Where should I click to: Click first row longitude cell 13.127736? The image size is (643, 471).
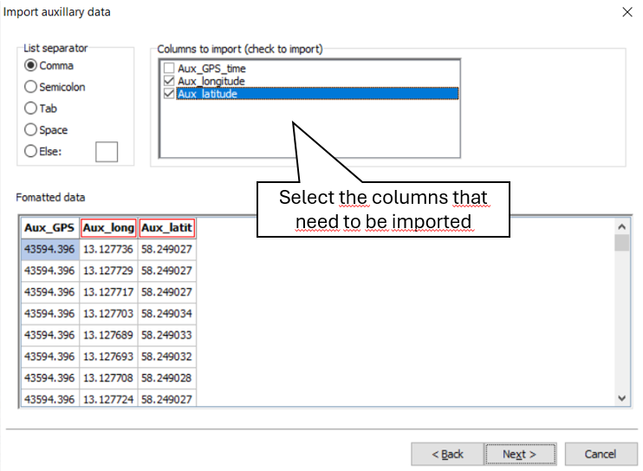tap(108, 249)
